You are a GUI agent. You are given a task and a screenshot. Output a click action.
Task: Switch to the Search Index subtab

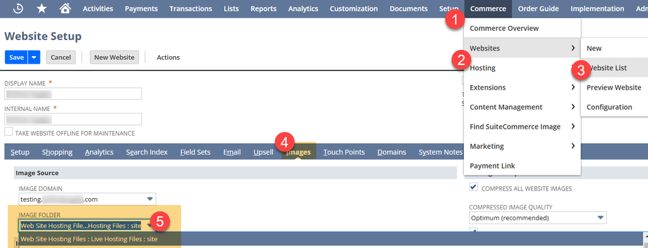tap(147, 152)
